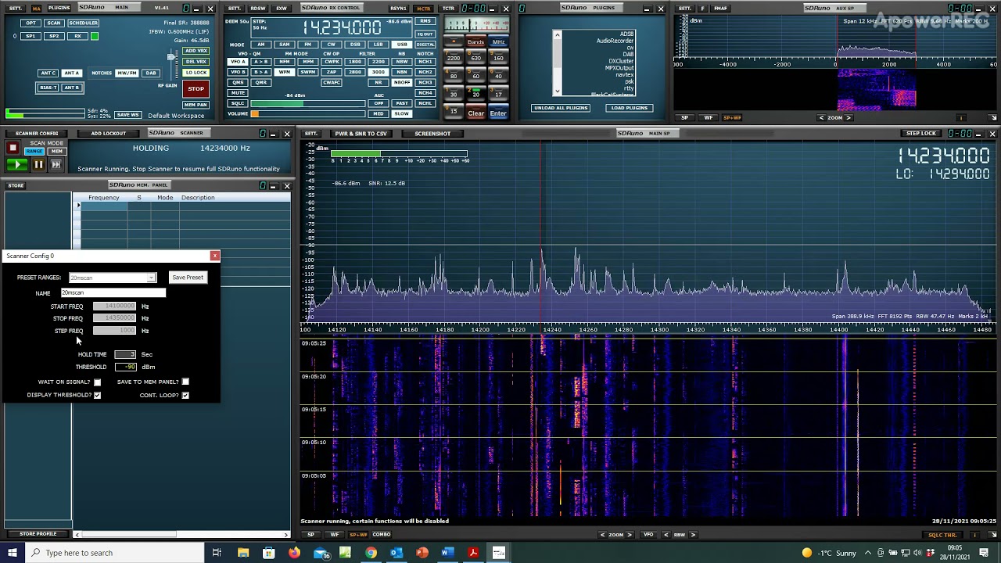Toggle the MW/FM notch filter
1001x563 pixels.
tap(127, 73)
